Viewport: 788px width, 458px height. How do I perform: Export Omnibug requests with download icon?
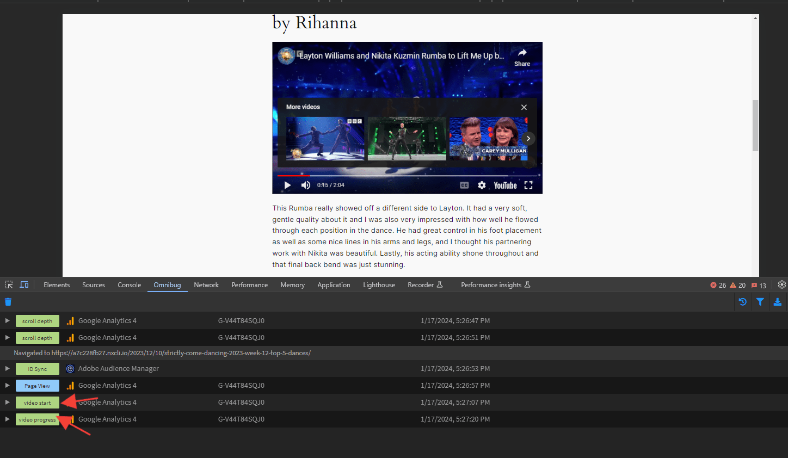pyautogui.click(x=778, y=302)
